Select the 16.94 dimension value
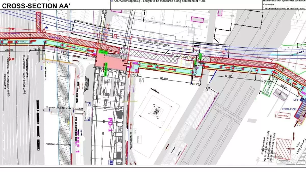The image size is (306, 172). pos(37,50)
